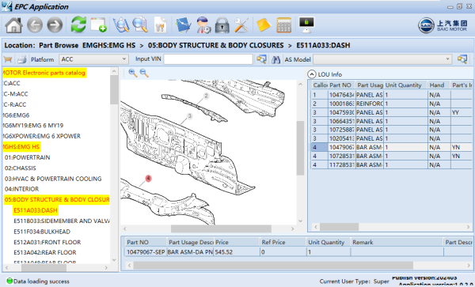Click the Price column header in bottom table
This screenshot has height=287, width=475.
(237, 242)
